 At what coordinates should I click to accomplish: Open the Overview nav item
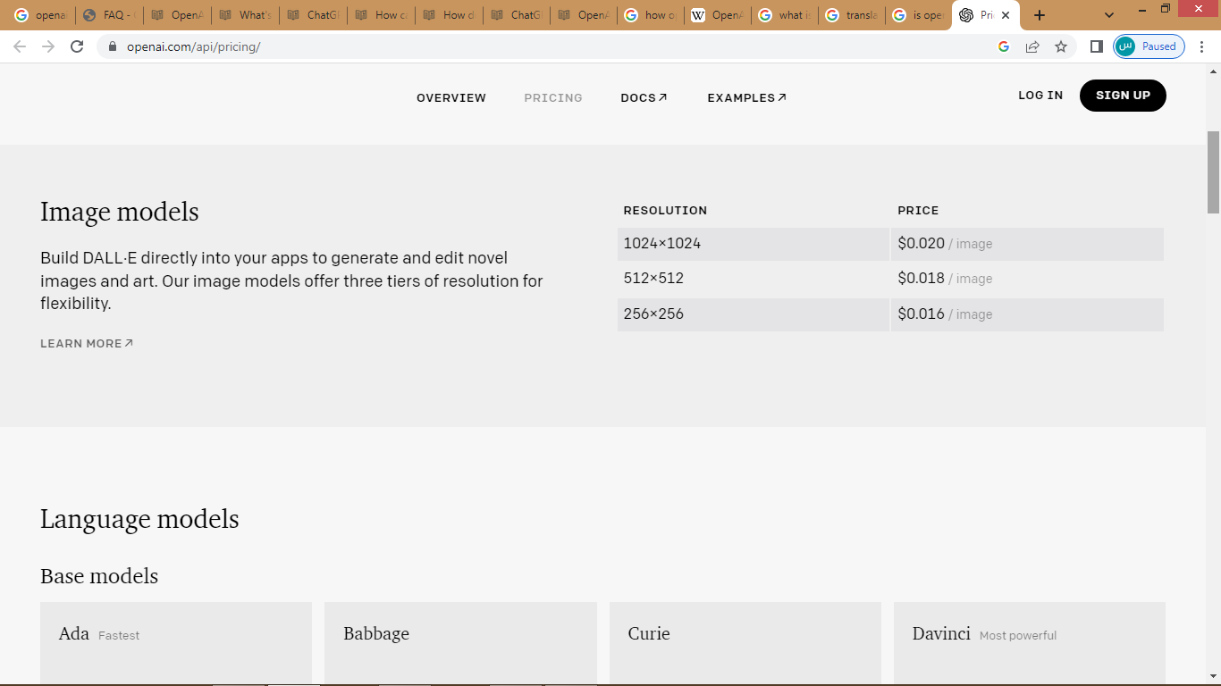click(451, 98)
